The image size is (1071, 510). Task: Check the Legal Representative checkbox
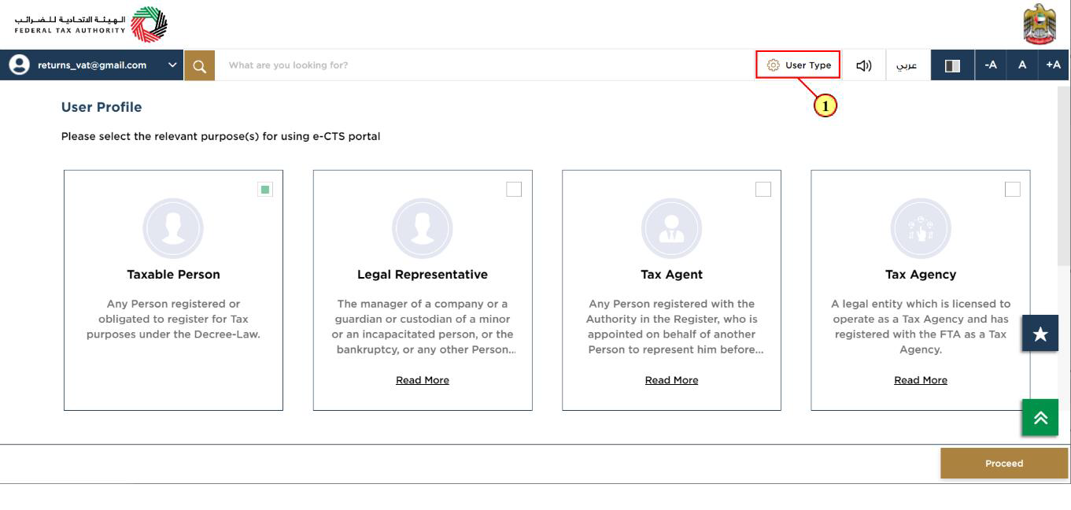514,189
